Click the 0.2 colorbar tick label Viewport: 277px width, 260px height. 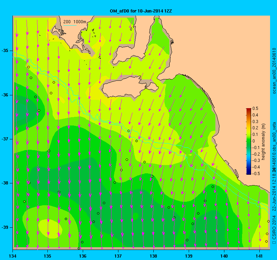click(255, 128)
